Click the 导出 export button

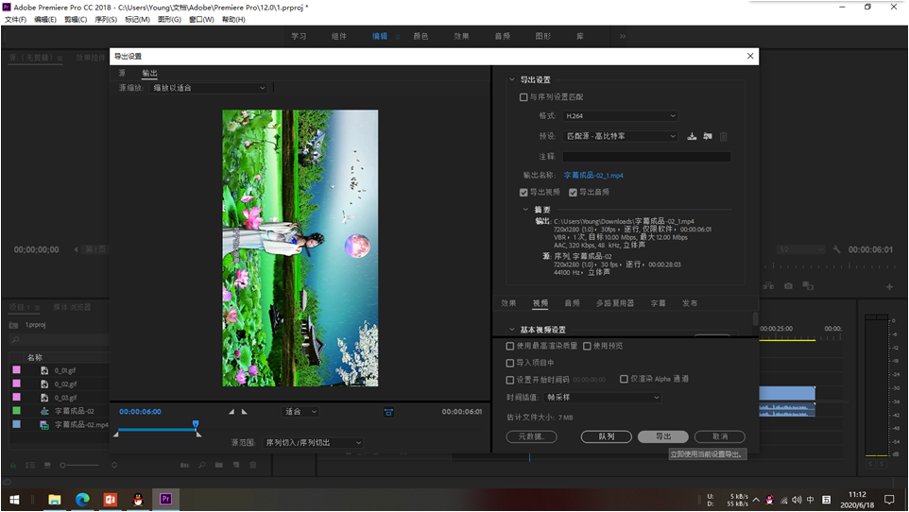click(662, 436)
